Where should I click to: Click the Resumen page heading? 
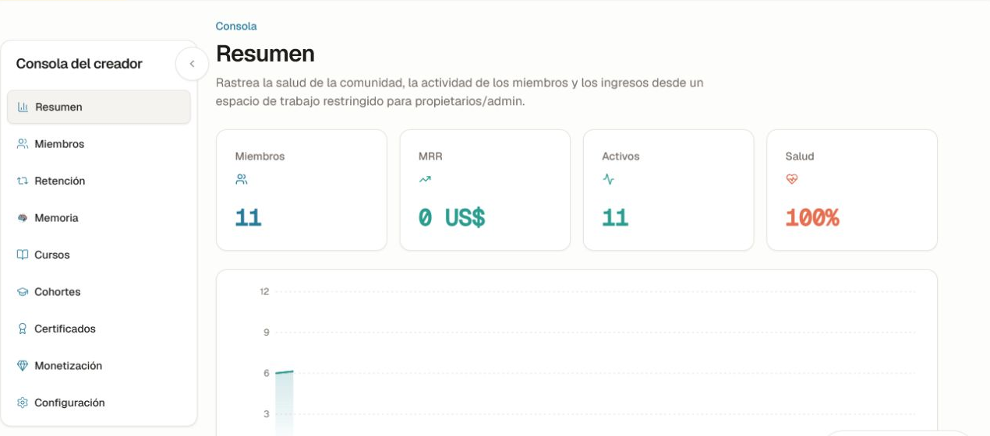265,54
